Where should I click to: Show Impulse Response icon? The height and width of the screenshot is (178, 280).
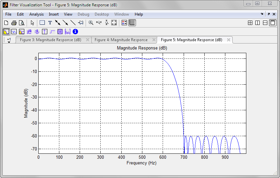point(44,32)
